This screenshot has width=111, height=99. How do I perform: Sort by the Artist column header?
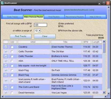pyautogui.click(x=34, y=42)
